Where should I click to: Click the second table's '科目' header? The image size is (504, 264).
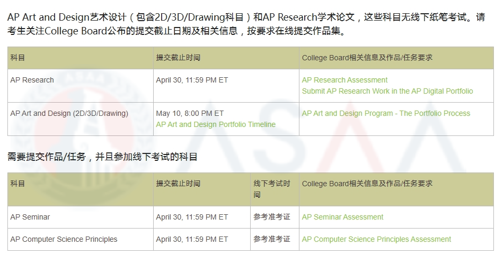click(x=81, y=189)
